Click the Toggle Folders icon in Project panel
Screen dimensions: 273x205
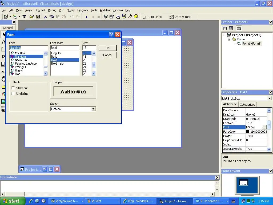[x=239, y=28]
